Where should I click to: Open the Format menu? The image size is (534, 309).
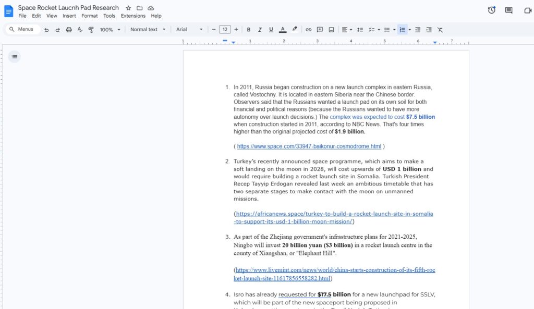90,16
